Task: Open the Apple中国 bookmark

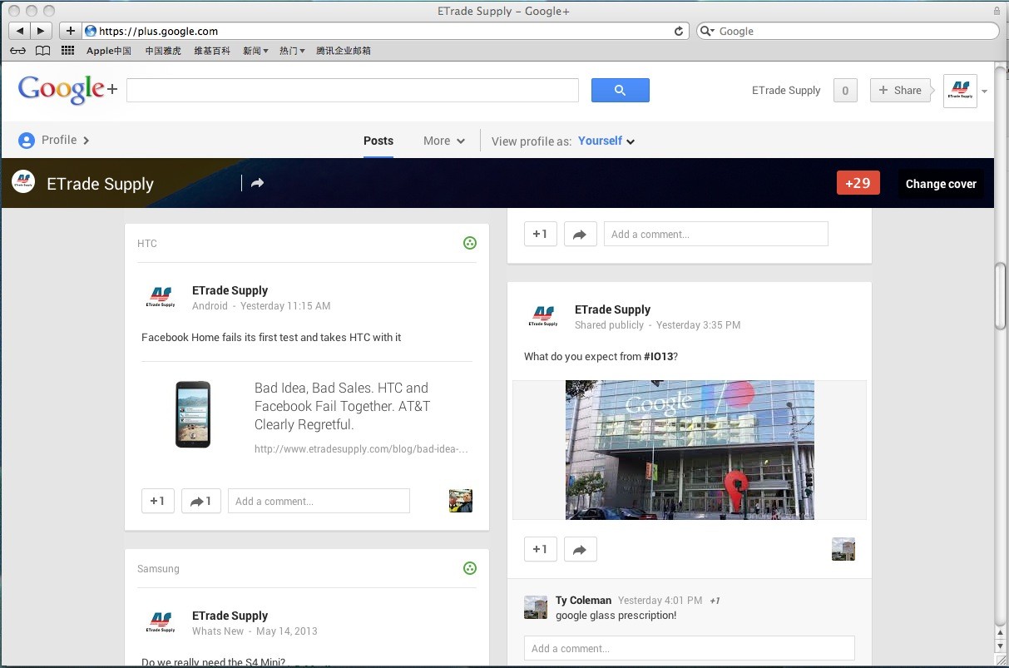Action: 109,51
